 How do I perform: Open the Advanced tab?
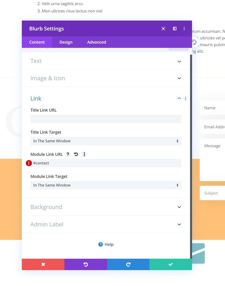[x=96, y=42]
